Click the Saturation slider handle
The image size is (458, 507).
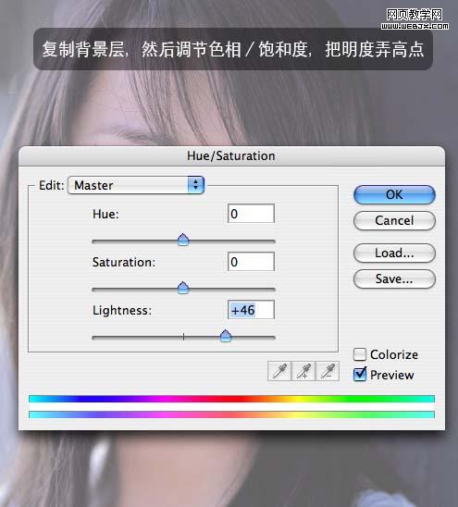[183, 288]
